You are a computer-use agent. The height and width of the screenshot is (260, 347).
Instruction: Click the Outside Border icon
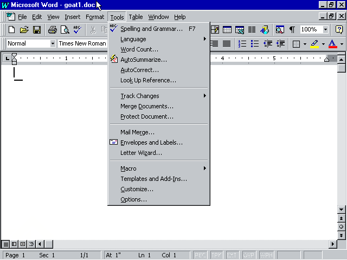pyautogui.click(x=296, y=44)
